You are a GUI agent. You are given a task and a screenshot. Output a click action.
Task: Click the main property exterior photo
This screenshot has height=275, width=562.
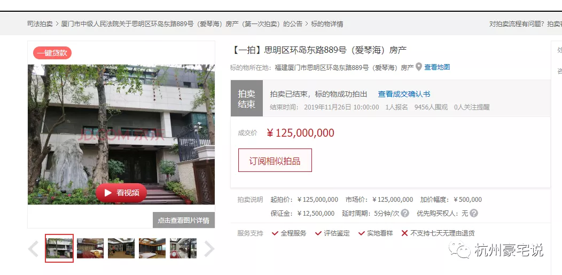pos(121,134)
